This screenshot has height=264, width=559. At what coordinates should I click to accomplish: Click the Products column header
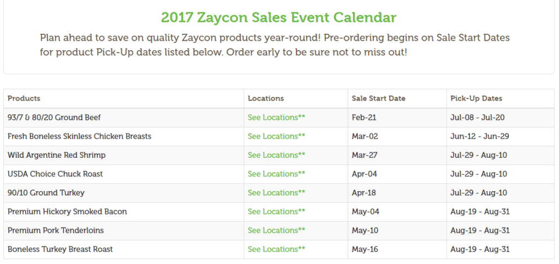24,99
